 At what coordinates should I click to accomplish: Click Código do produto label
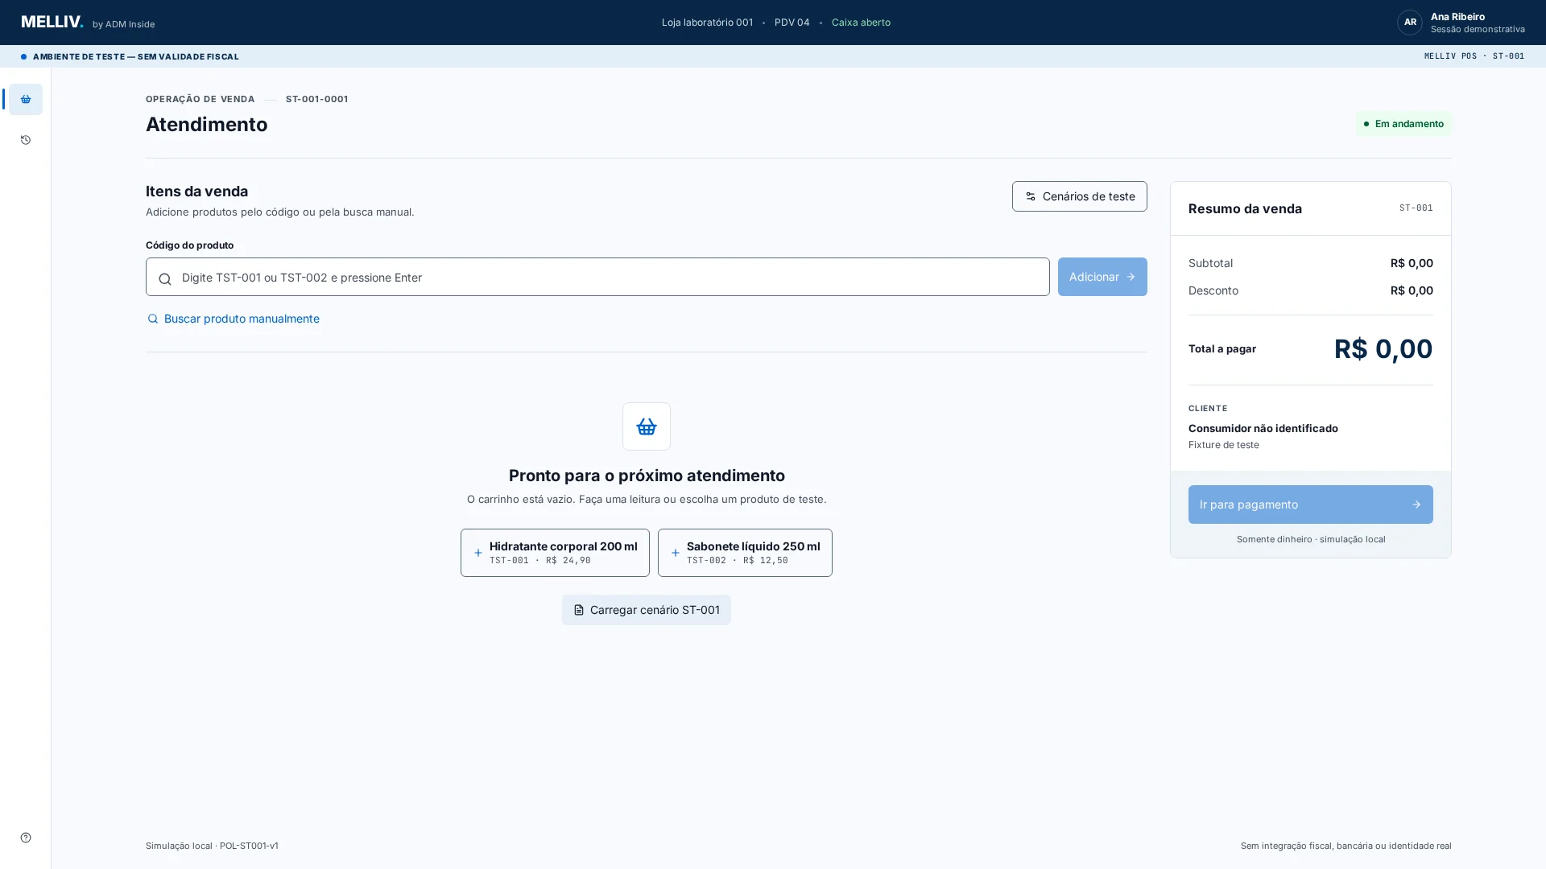pos(189,245)
